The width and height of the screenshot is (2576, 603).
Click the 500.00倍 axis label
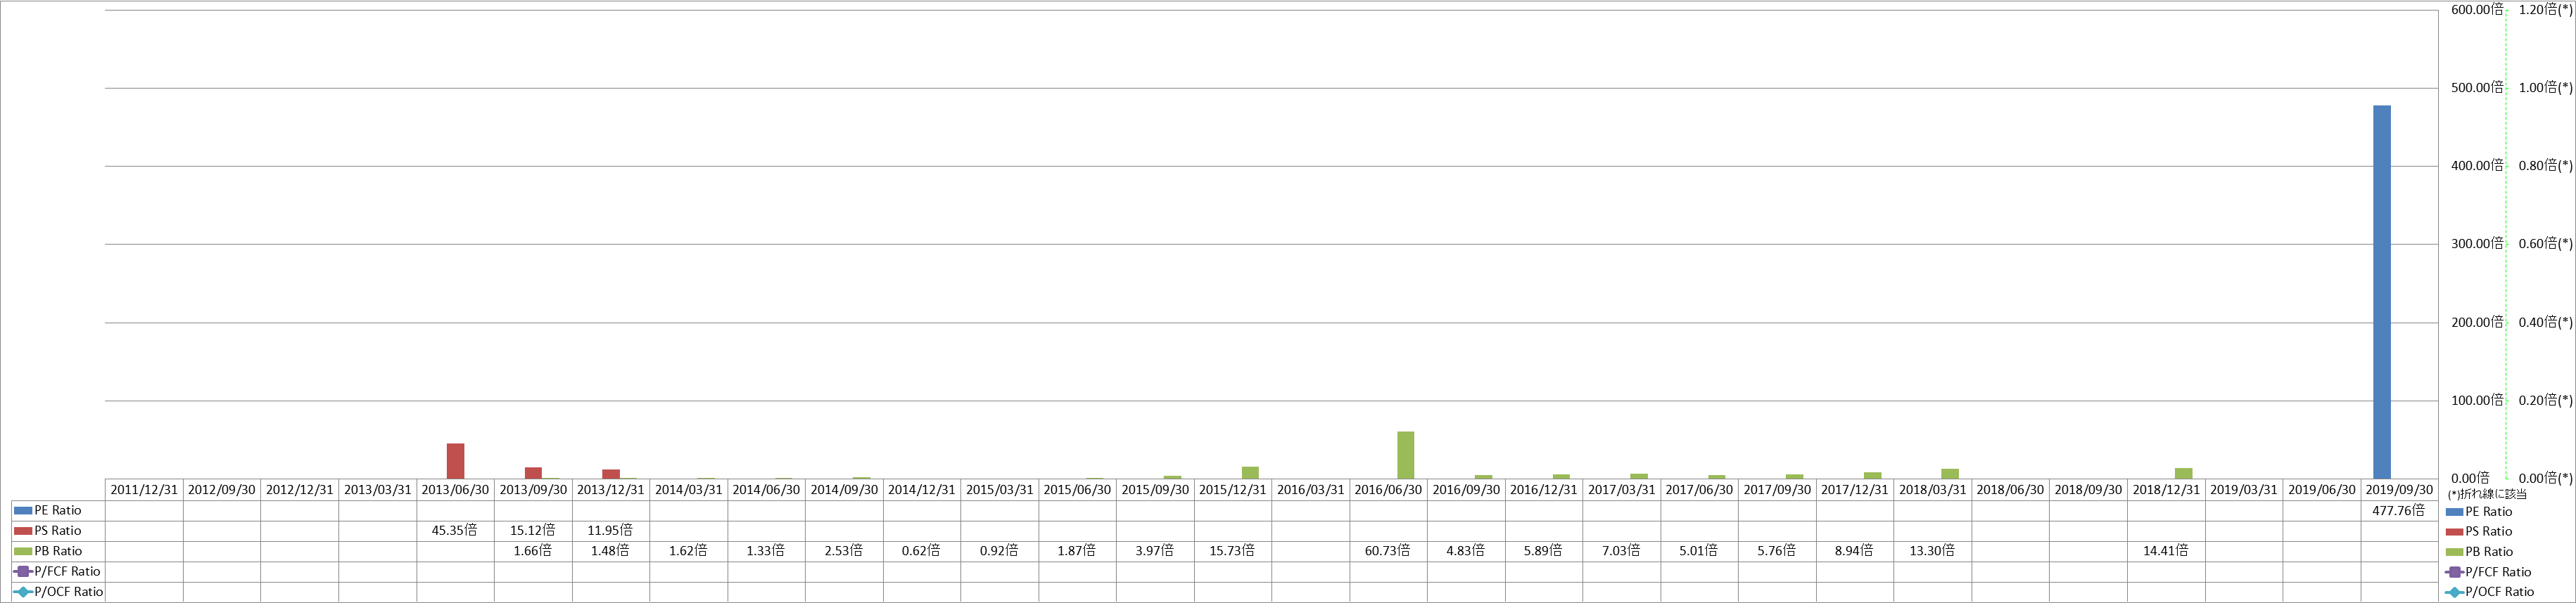[x=2477, y=88]
